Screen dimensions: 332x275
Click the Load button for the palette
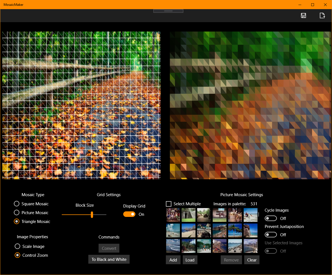pyautogui.click(x=190, y=260)
